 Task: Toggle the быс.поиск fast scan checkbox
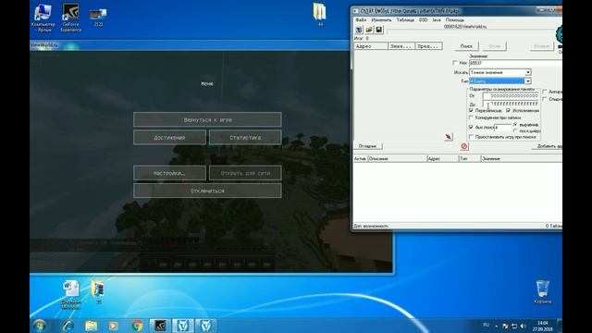coord(471,128)
